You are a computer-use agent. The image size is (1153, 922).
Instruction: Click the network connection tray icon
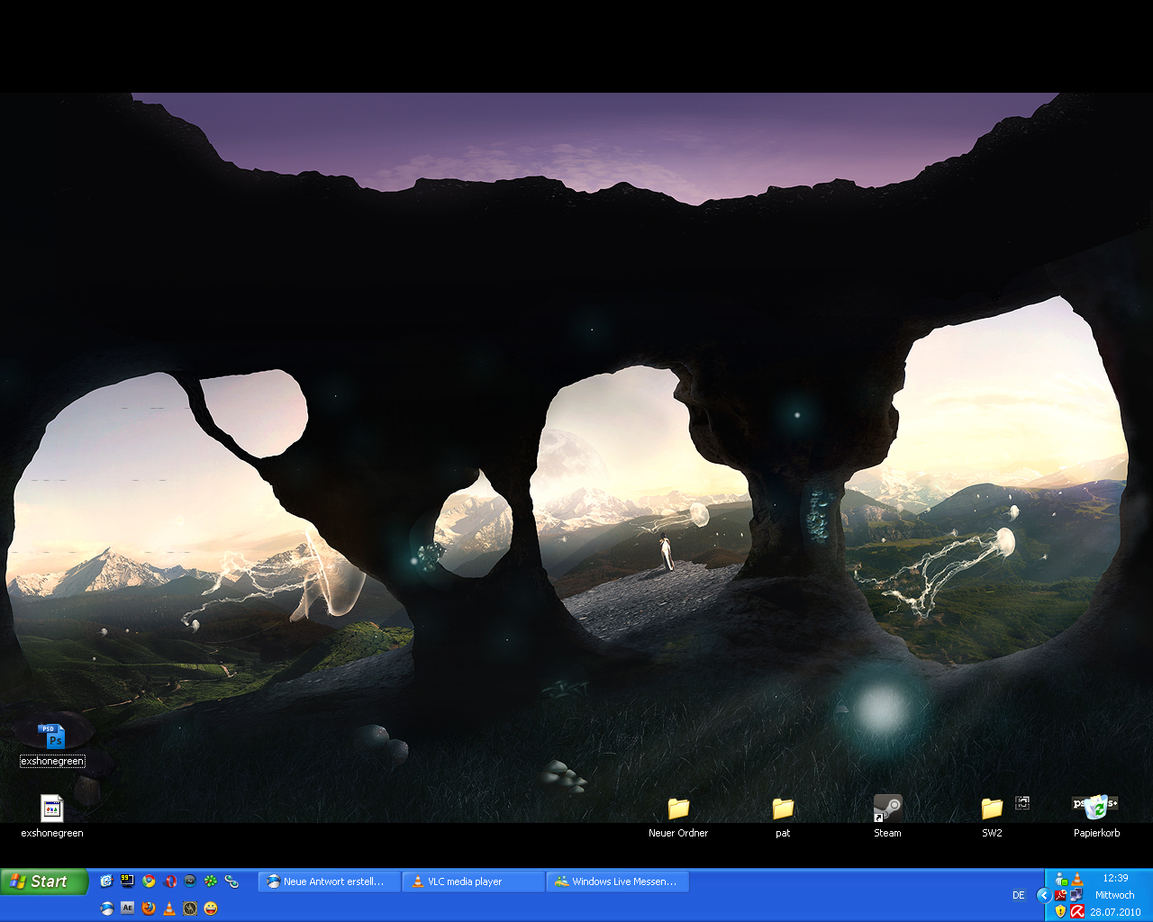[1076, 895]
